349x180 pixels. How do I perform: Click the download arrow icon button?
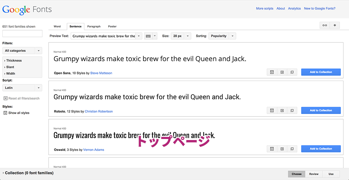pyautogui.click(x=335, y=25)
